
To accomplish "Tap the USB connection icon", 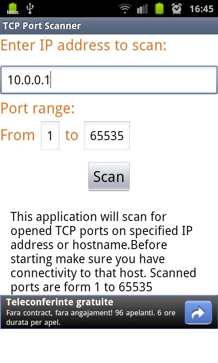I will (30, 8).
